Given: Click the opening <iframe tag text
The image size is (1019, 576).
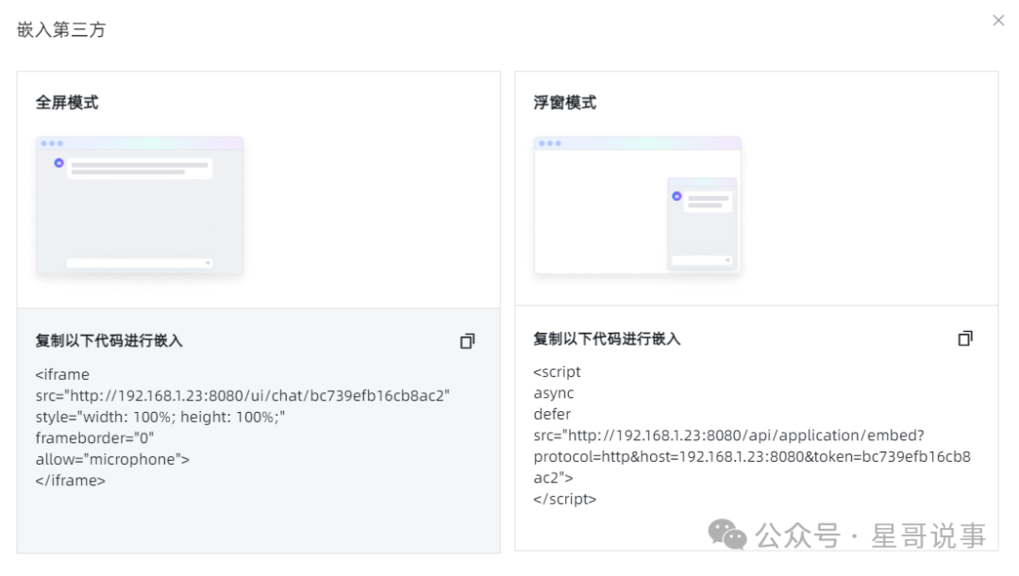Looking at the screenshot, I should coord(62,374).
